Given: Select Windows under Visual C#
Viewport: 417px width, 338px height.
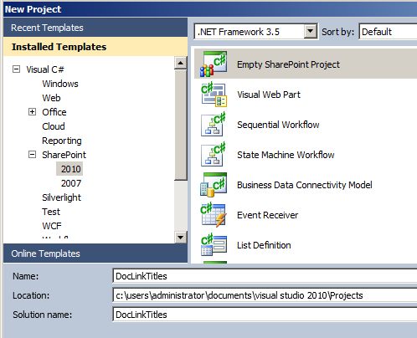Looking at the screenshot, I should point(60,84).
